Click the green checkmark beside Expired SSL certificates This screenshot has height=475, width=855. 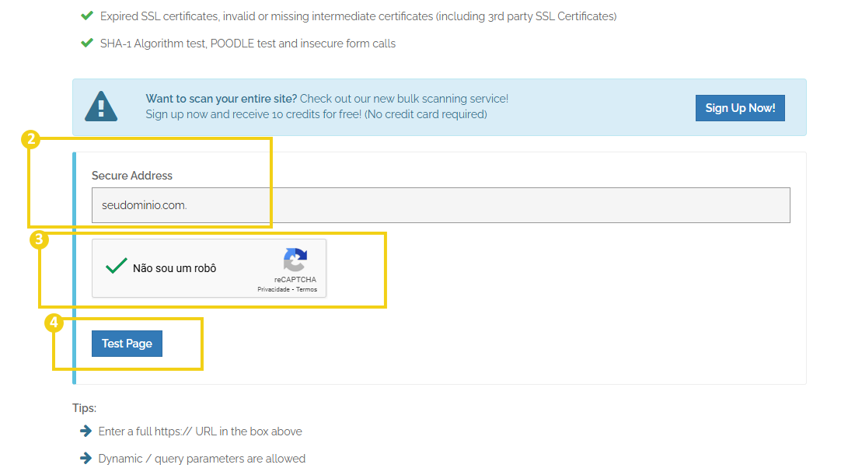point(87,16)
